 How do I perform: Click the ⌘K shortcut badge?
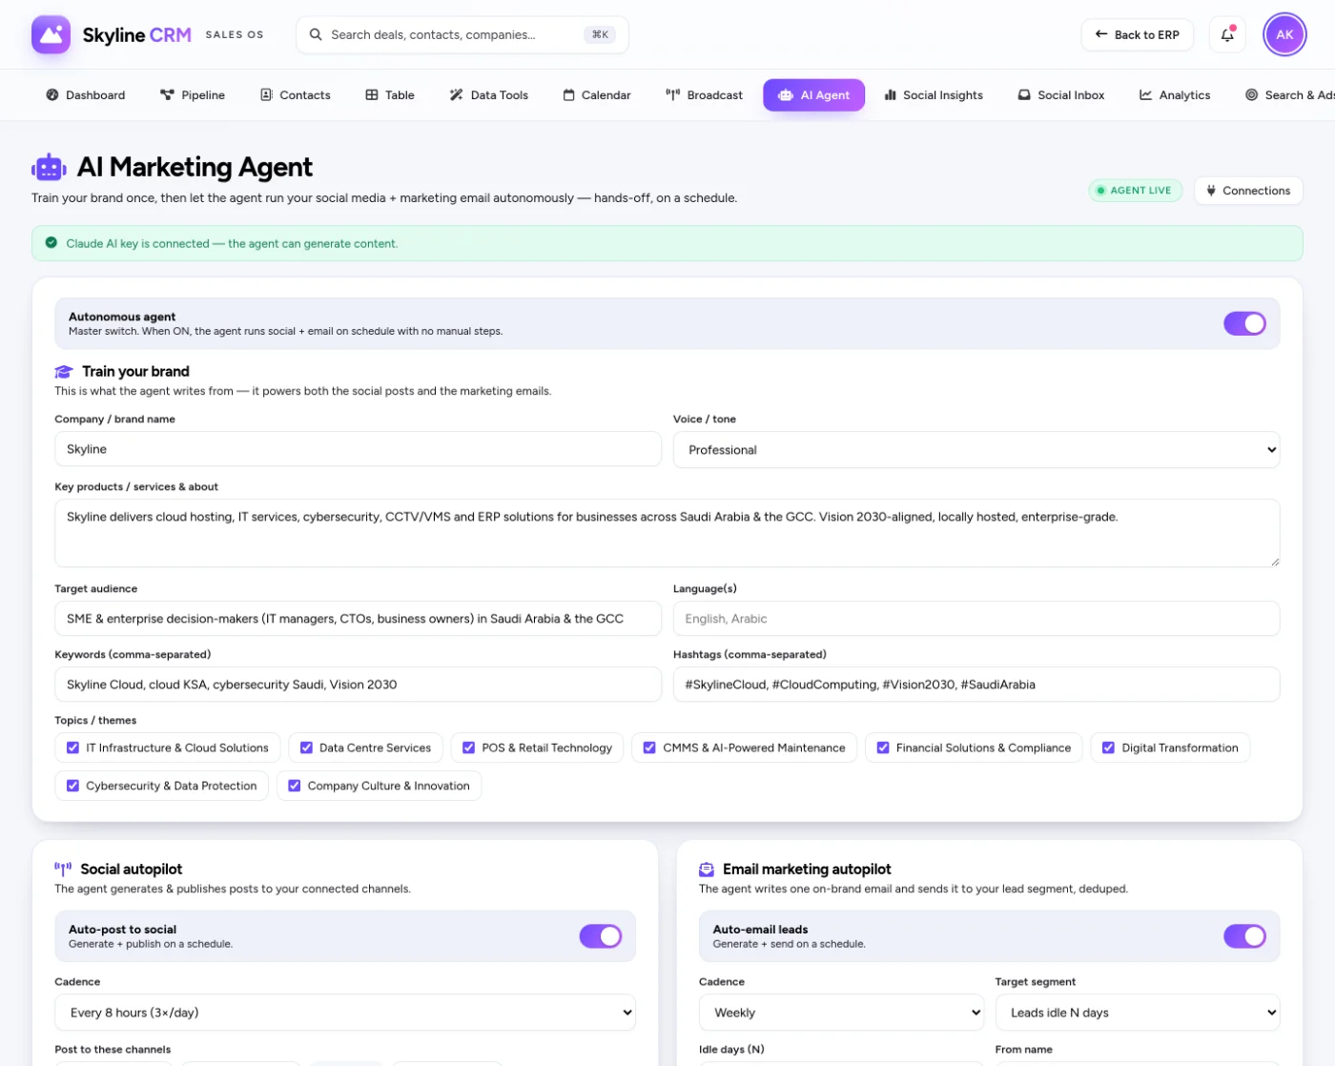click(600, 34)
